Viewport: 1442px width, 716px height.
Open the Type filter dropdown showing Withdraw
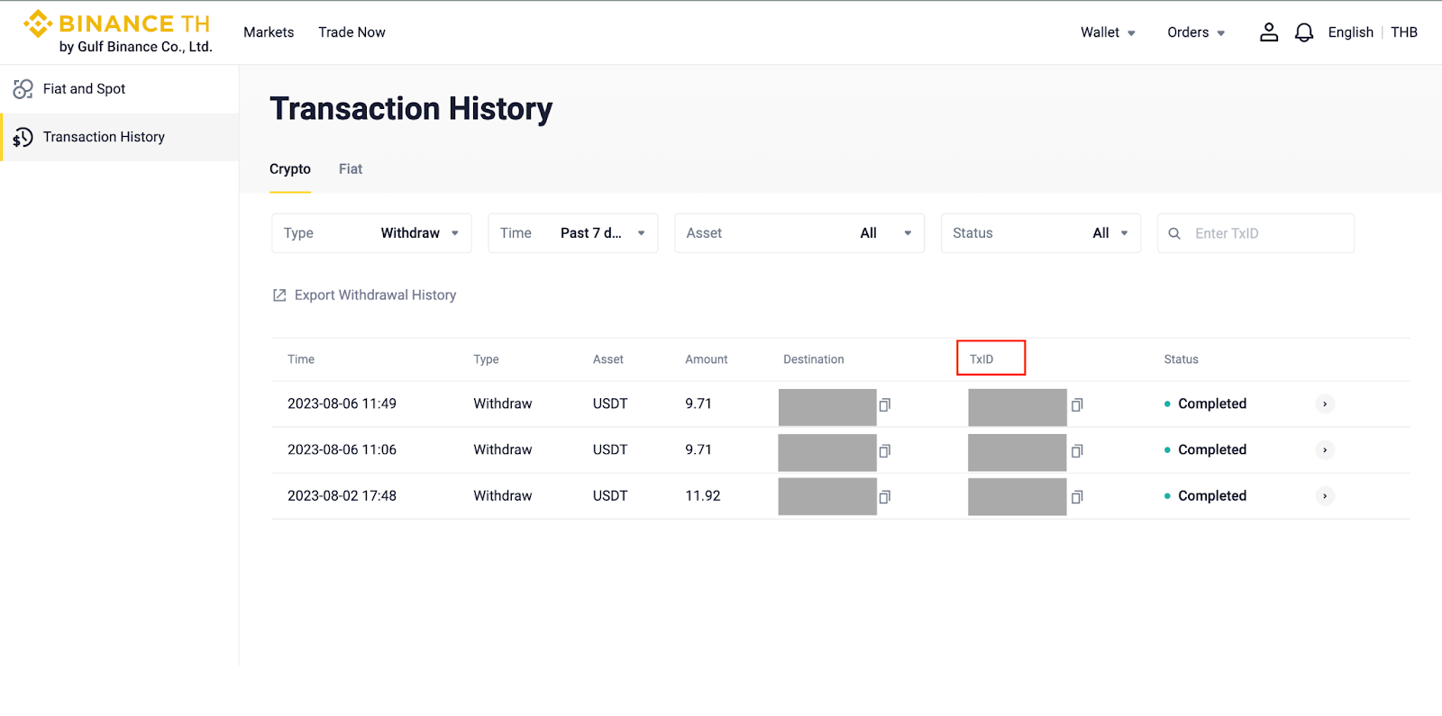[371, 233]
